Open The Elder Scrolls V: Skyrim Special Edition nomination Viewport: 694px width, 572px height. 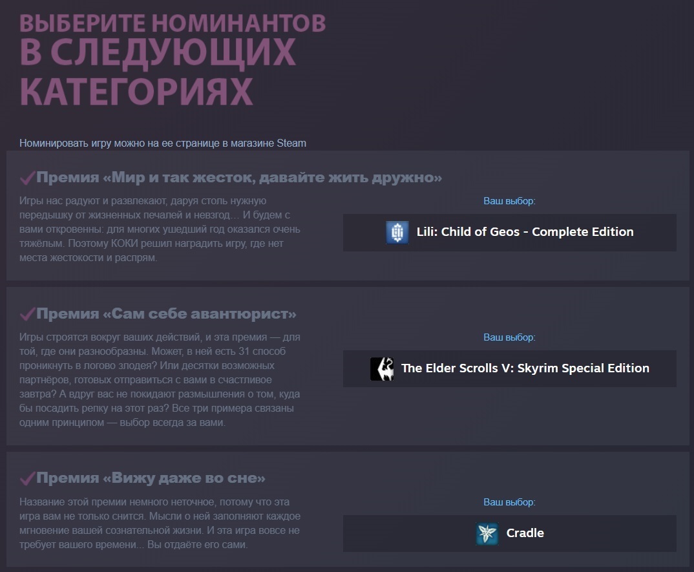tap(509, 369)
